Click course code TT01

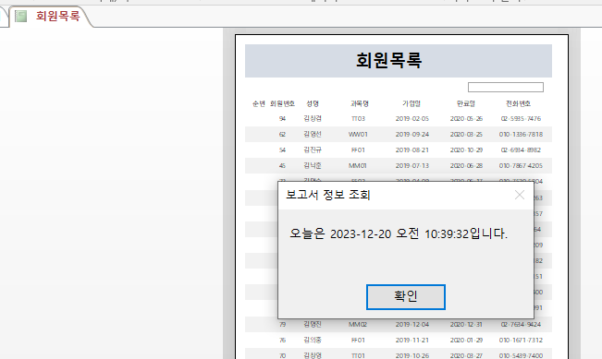pyautogui.click(x=358, y=355)
